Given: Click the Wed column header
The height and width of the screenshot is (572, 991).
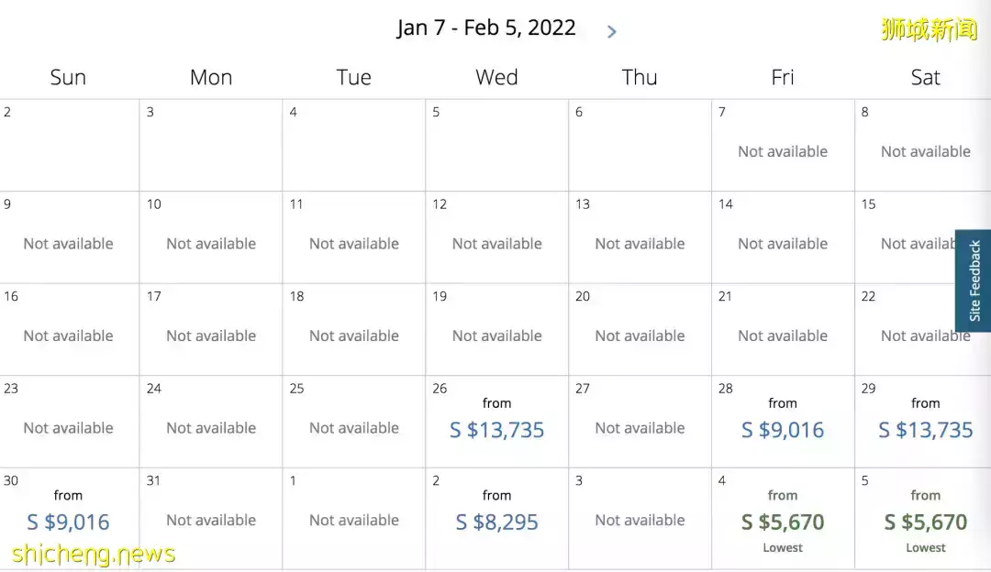Looking at the screenshot, I should (496, 77).
